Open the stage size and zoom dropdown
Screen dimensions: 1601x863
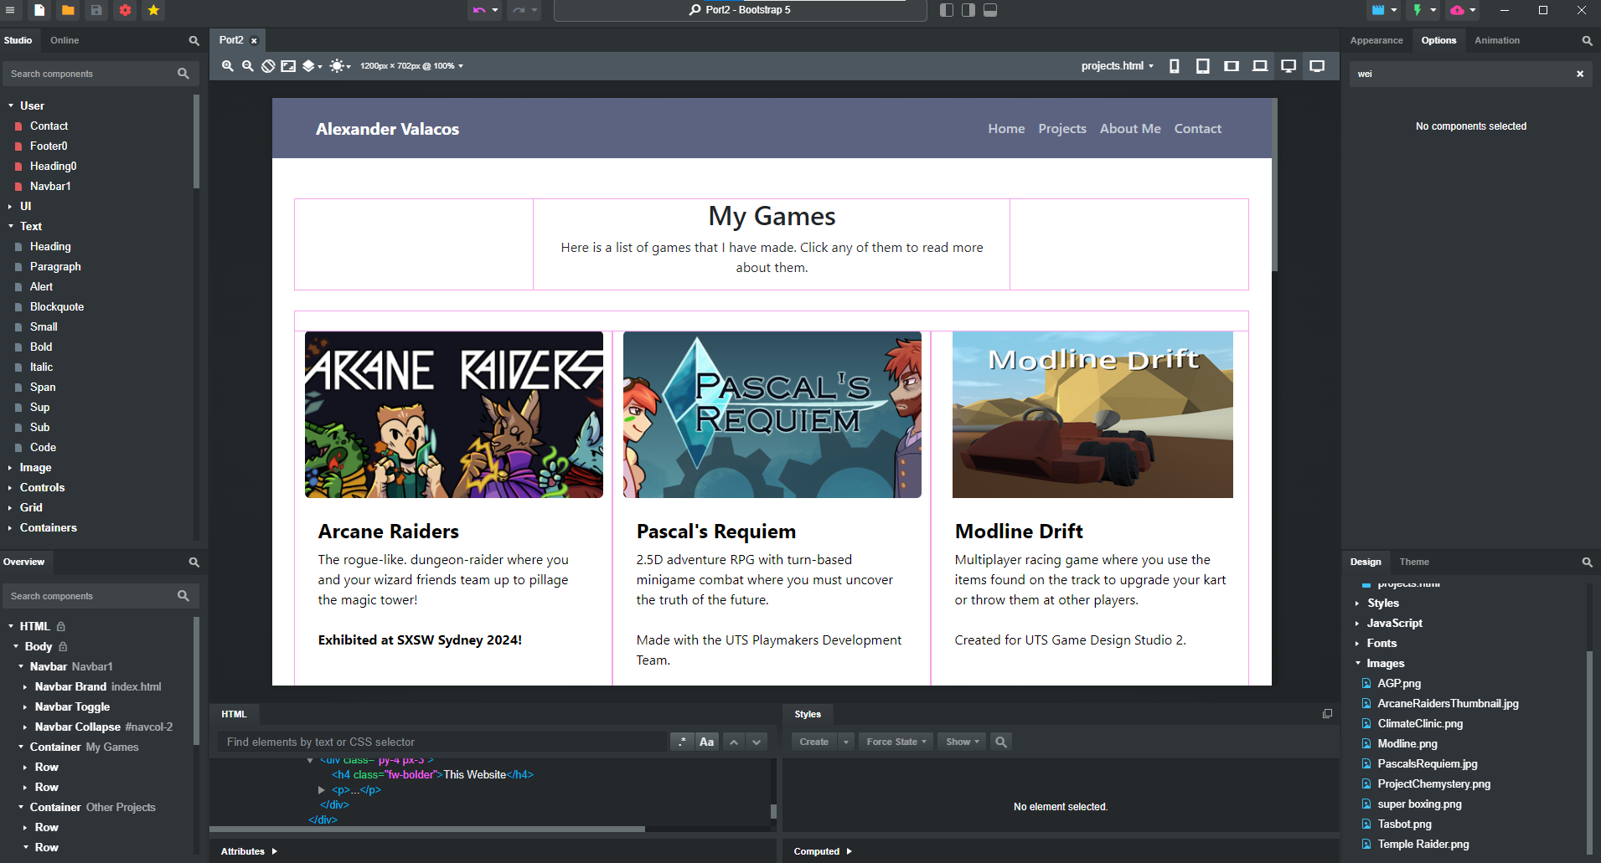pos(411,66)
